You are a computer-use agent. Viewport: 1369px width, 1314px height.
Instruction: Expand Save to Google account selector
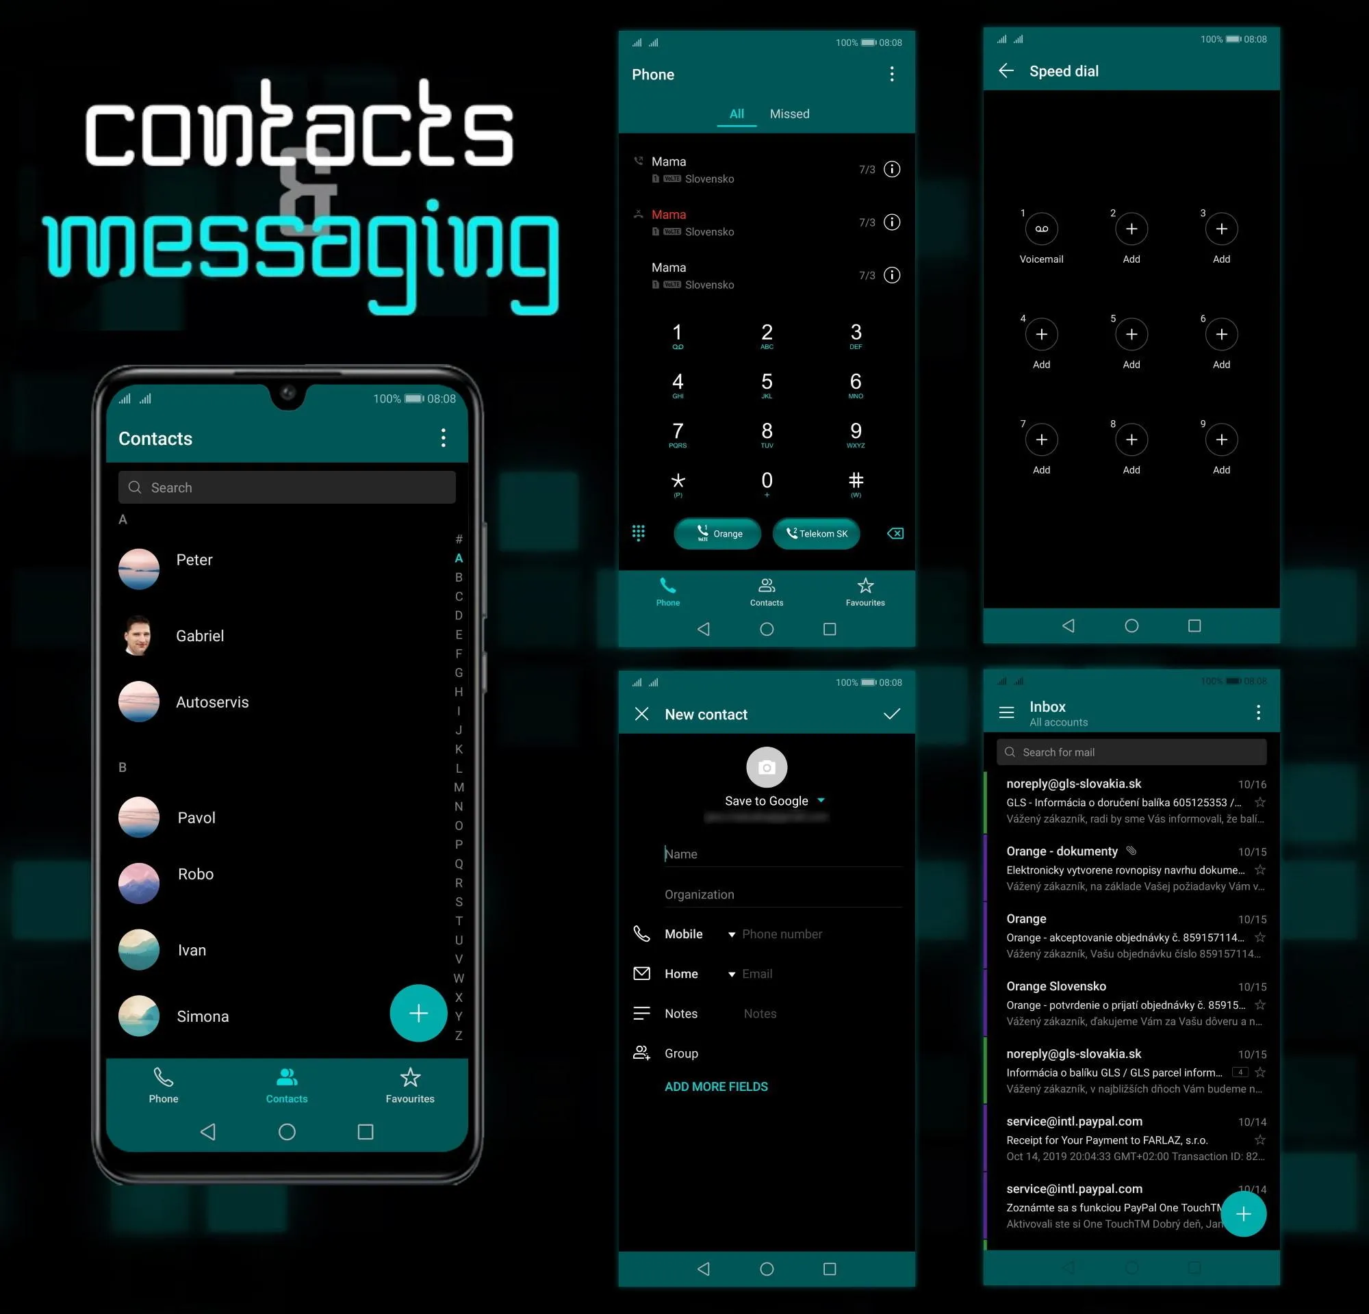820,801
